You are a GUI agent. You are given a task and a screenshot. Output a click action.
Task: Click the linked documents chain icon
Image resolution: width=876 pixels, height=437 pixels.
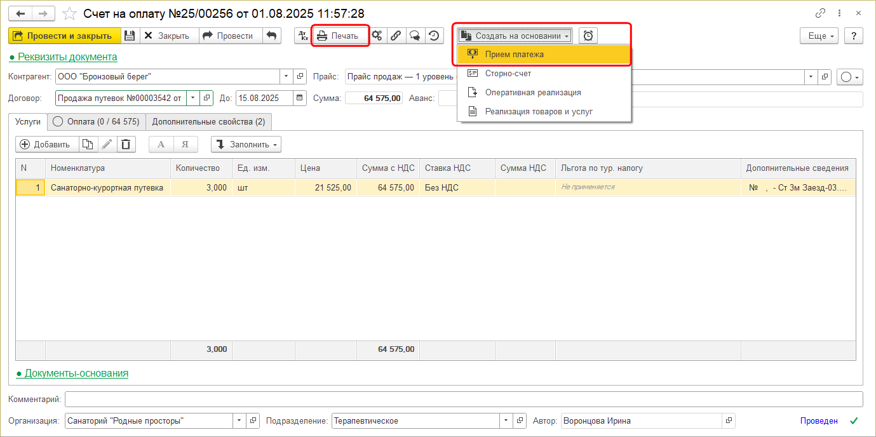coord(396,36)
